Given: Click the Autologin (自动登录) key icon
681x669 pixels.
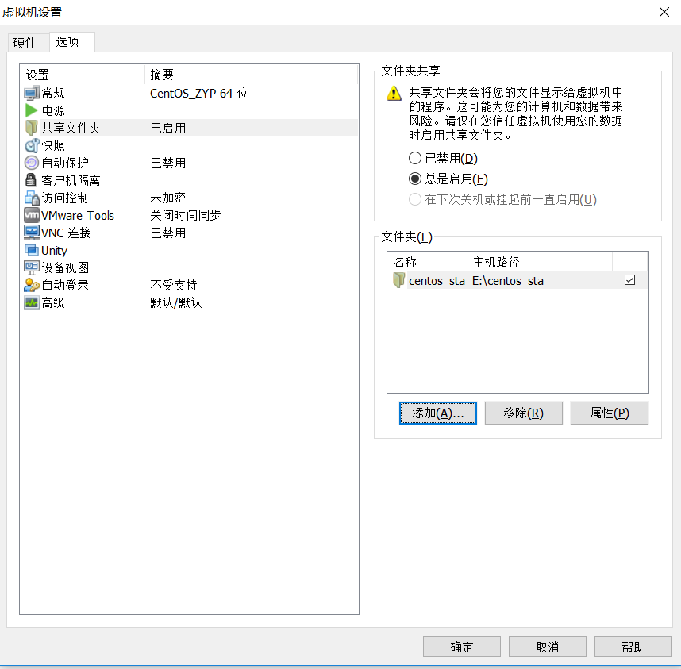Looking at the screenshot, I should (x=32, y=285).
